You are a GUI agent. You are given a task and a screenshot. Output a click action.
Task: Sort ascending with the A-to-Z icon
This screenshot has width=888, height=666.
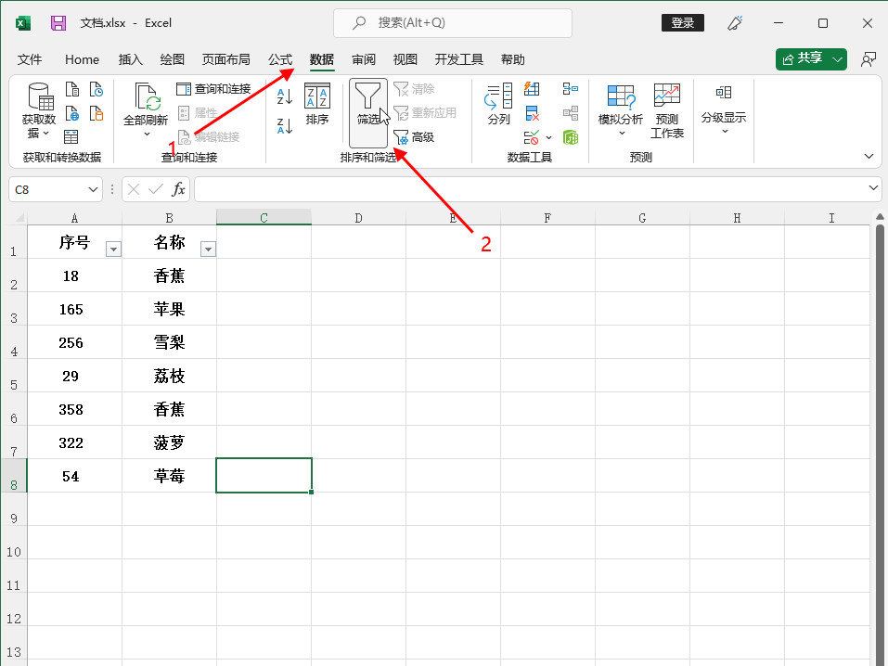point(285,96)
